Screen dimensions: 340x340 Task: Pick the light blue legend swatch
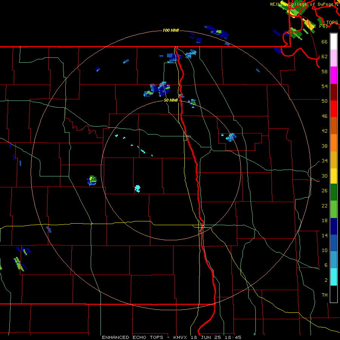pyautogui.click(x=334, y=260)
